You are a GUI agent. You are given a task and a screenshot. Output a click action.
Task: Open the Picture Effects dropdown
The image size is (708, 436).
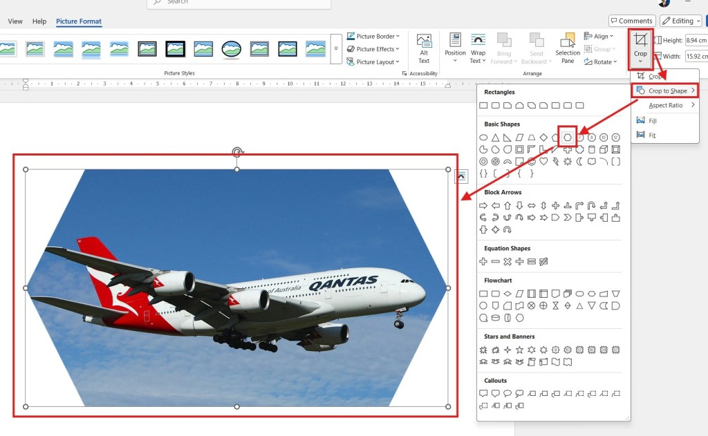click(373, 48)
